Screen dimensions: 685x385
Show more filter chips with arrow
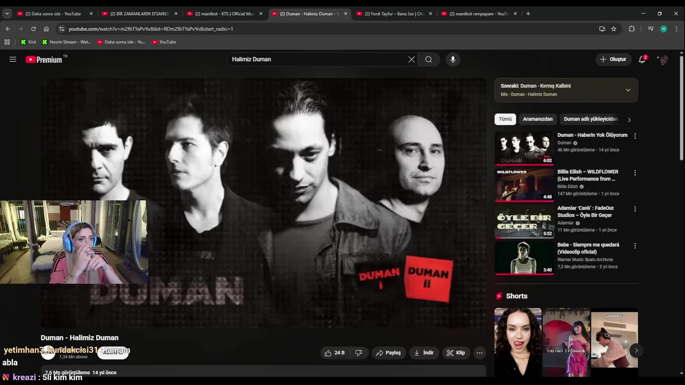(x=629, y=120)
